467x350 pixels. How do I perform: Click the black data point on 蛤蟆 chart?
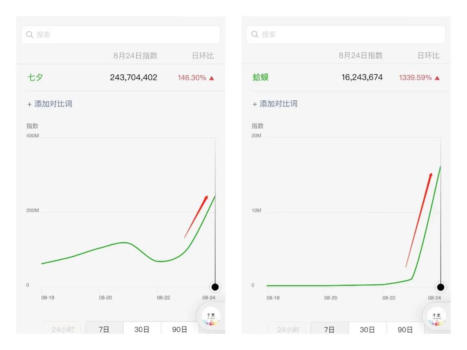(x=441, y=287)
